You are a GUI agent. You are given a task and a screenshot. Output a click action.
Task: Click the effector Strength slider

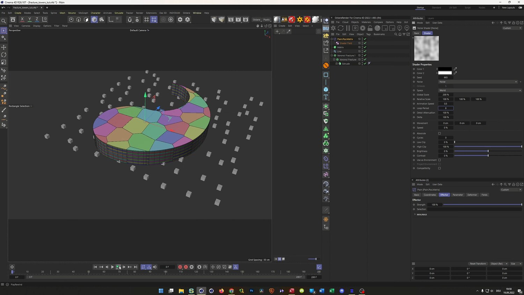[x=482, y=205]
